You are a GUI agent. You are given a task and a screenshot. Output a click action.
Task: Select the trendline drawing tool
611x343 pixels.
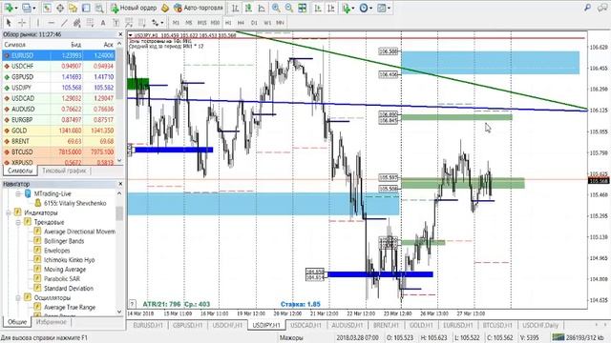click(64, 23)
